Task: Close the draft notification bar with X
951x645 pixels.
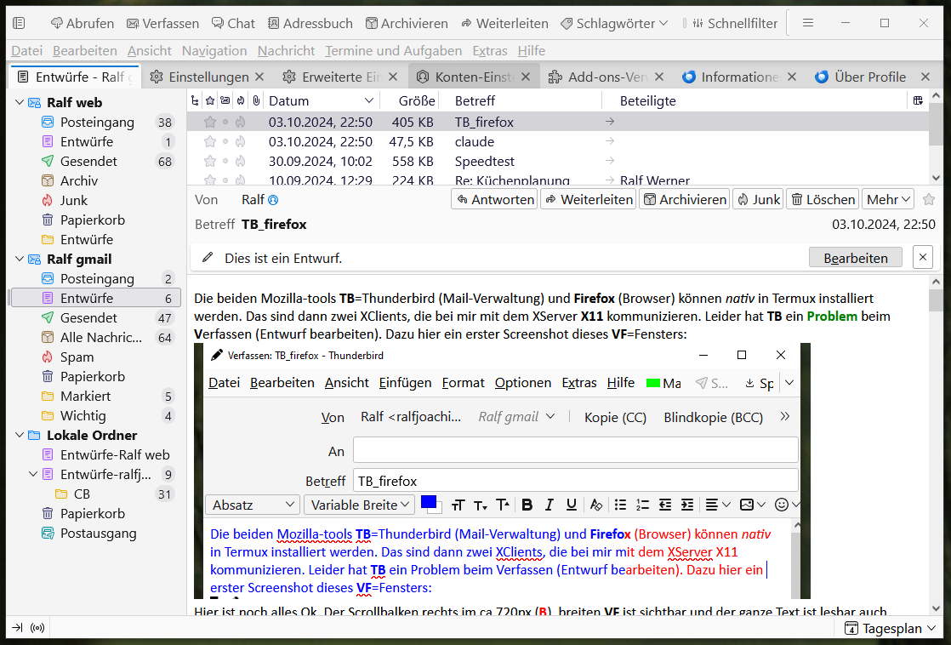Action: point(922,257)
